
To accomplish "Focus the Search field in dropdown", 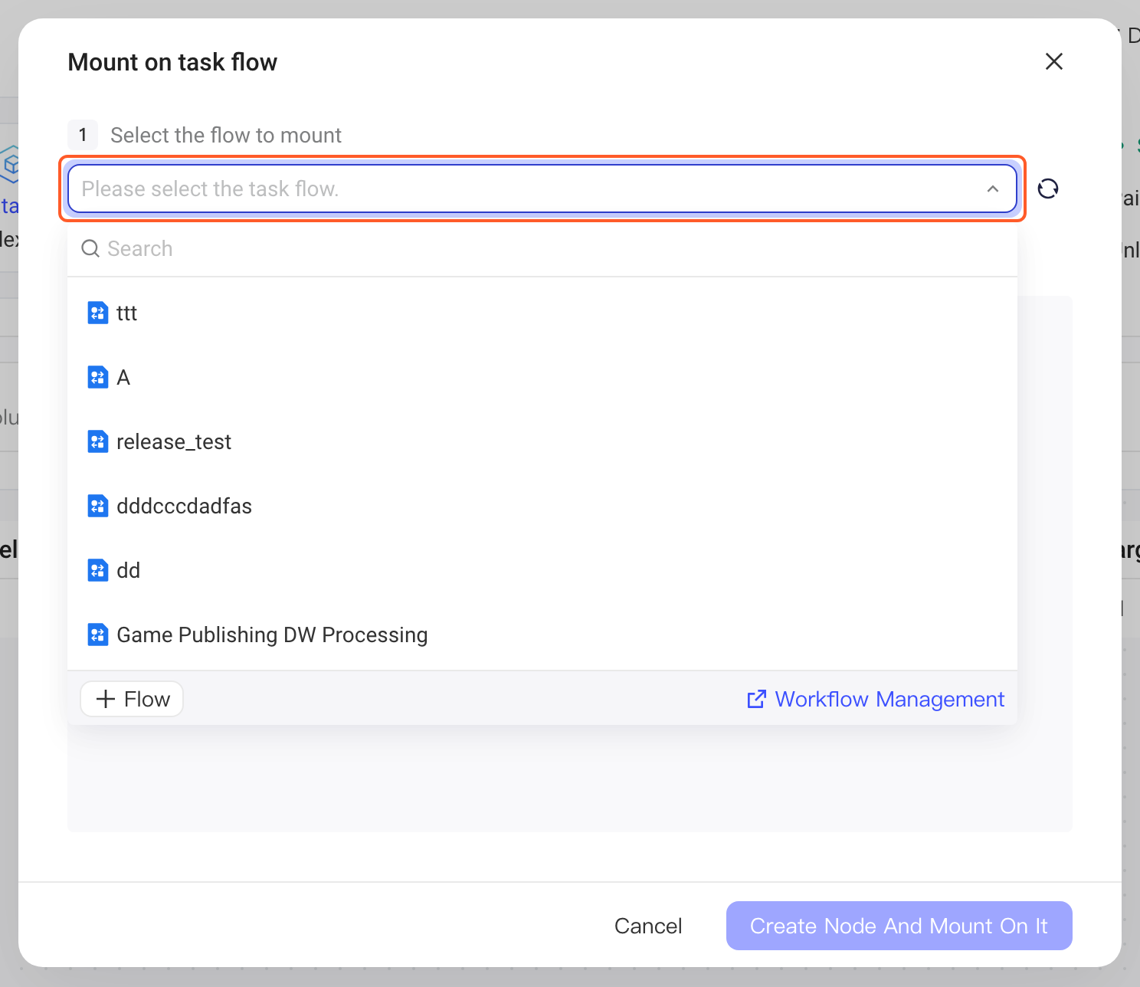I will coord(542,248).
